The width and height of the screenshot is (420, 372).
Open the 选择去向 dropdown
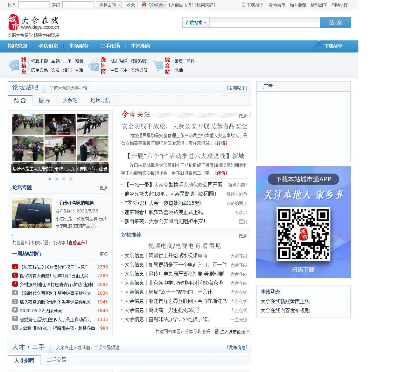pyautogui.click(x=109, y=5)
